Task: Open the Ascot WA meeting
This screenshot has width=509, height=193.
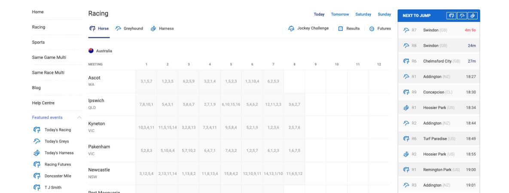Action: (94, 81)
